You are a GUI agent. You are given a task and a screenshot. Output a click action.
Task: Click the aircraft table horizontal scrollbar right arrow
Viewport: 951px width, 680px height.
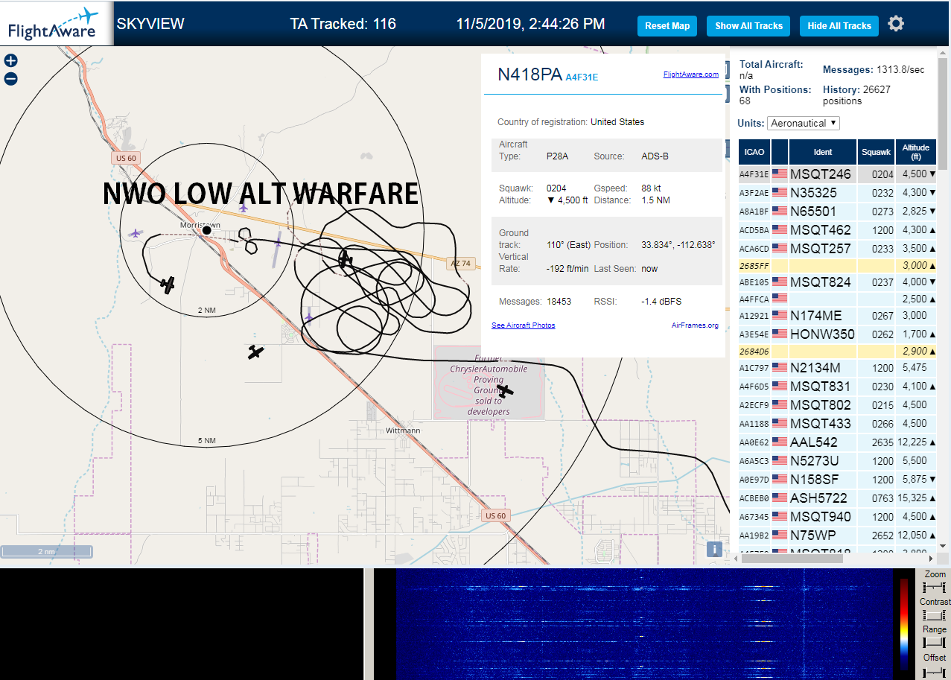[x=931, y=558]
